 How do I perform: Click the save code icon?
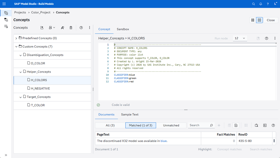[x=258, y=38]
